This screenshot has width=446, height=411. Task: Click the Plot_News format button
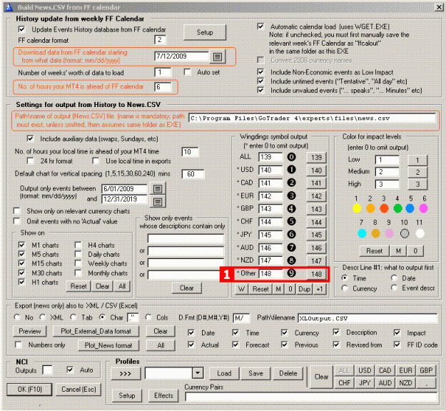click(x=108, y=345)
